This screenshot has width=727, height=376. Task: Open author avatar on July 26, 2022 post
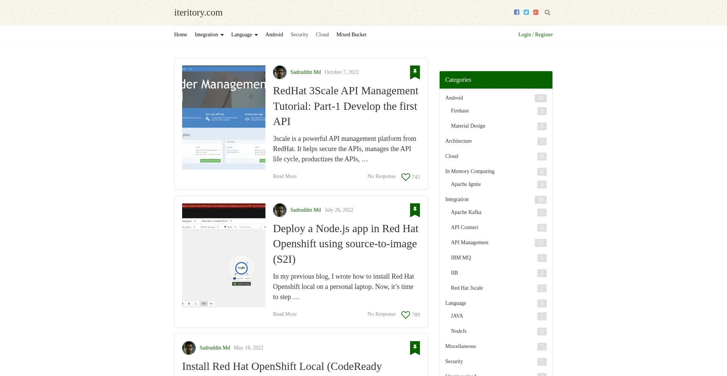(x=280, y=210)
